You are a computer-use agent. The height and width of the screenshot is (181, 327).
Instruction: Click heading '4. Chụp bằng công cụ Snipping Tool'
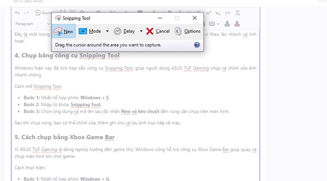[x=67, y=56]
